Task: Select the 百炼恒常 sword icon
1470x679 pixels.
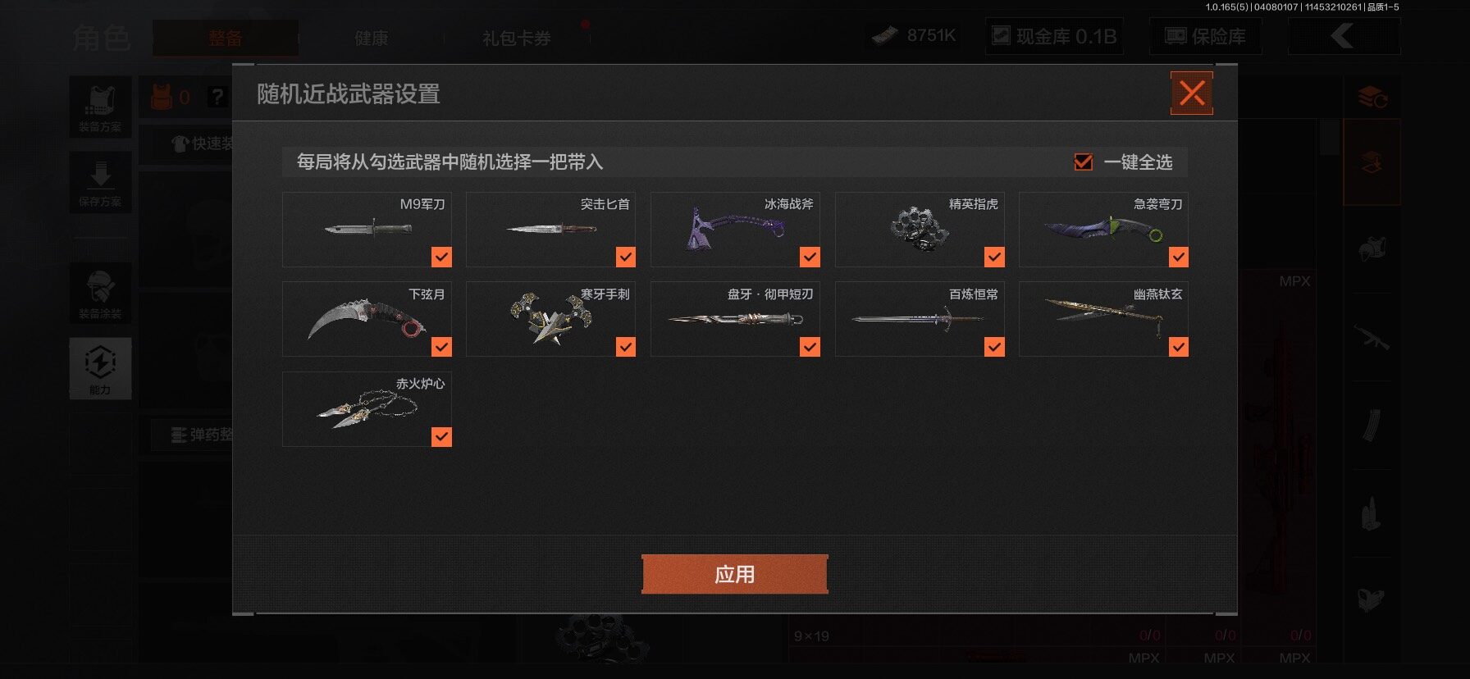Action: point(919,318)
